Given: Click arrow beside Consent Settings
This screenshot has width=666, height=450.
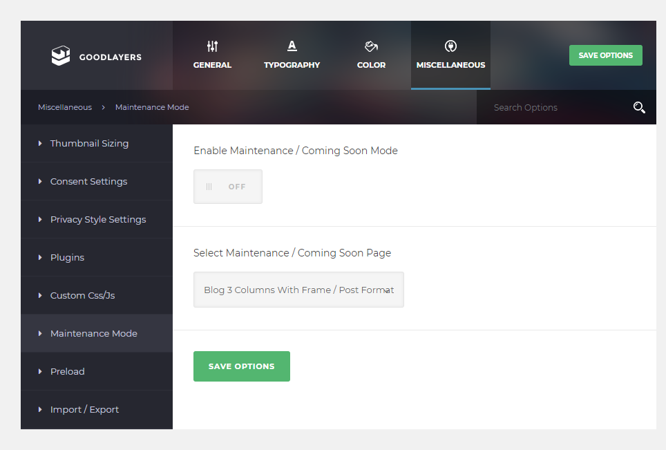Looking at the screenshot, I should coord(40,181).
